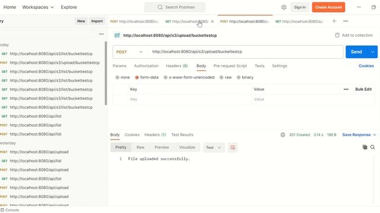Open the Headers (8) request tab
The image size is (380, 213).
pos(177,66)
